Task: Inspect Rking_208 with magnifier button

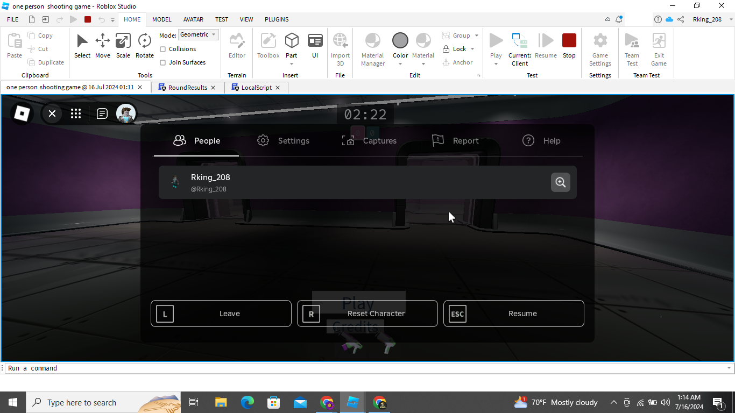Action: 561,182
